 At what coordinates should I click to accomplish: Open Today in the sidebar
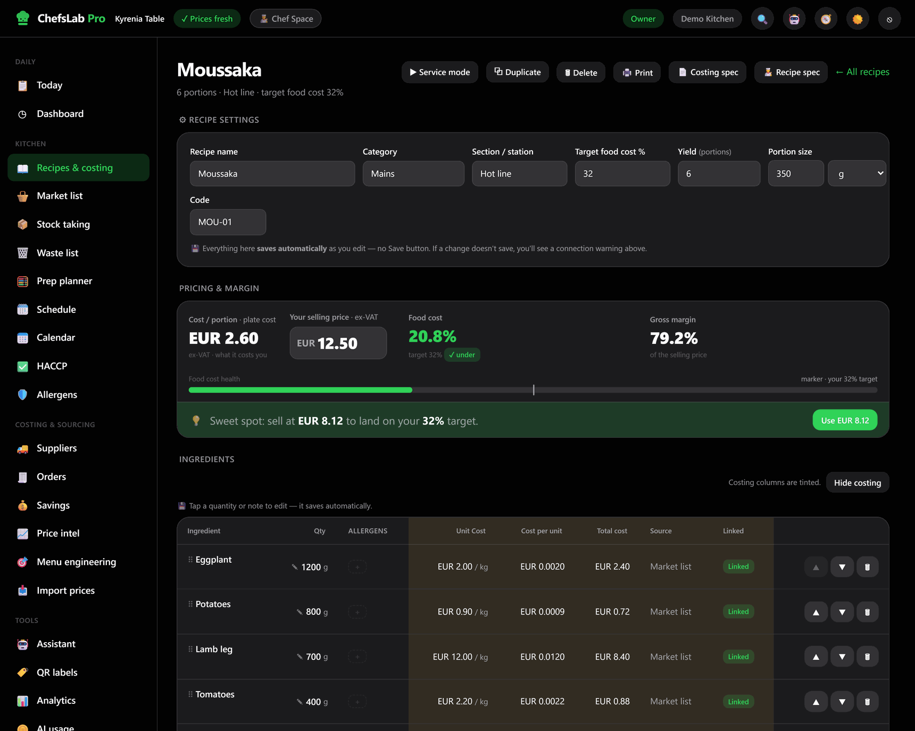[x=79, y=85]
